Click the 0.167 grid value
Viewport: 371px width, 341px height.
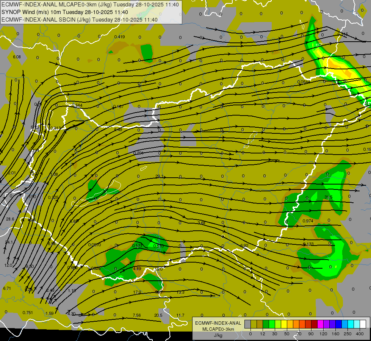(x=118, y=106)
